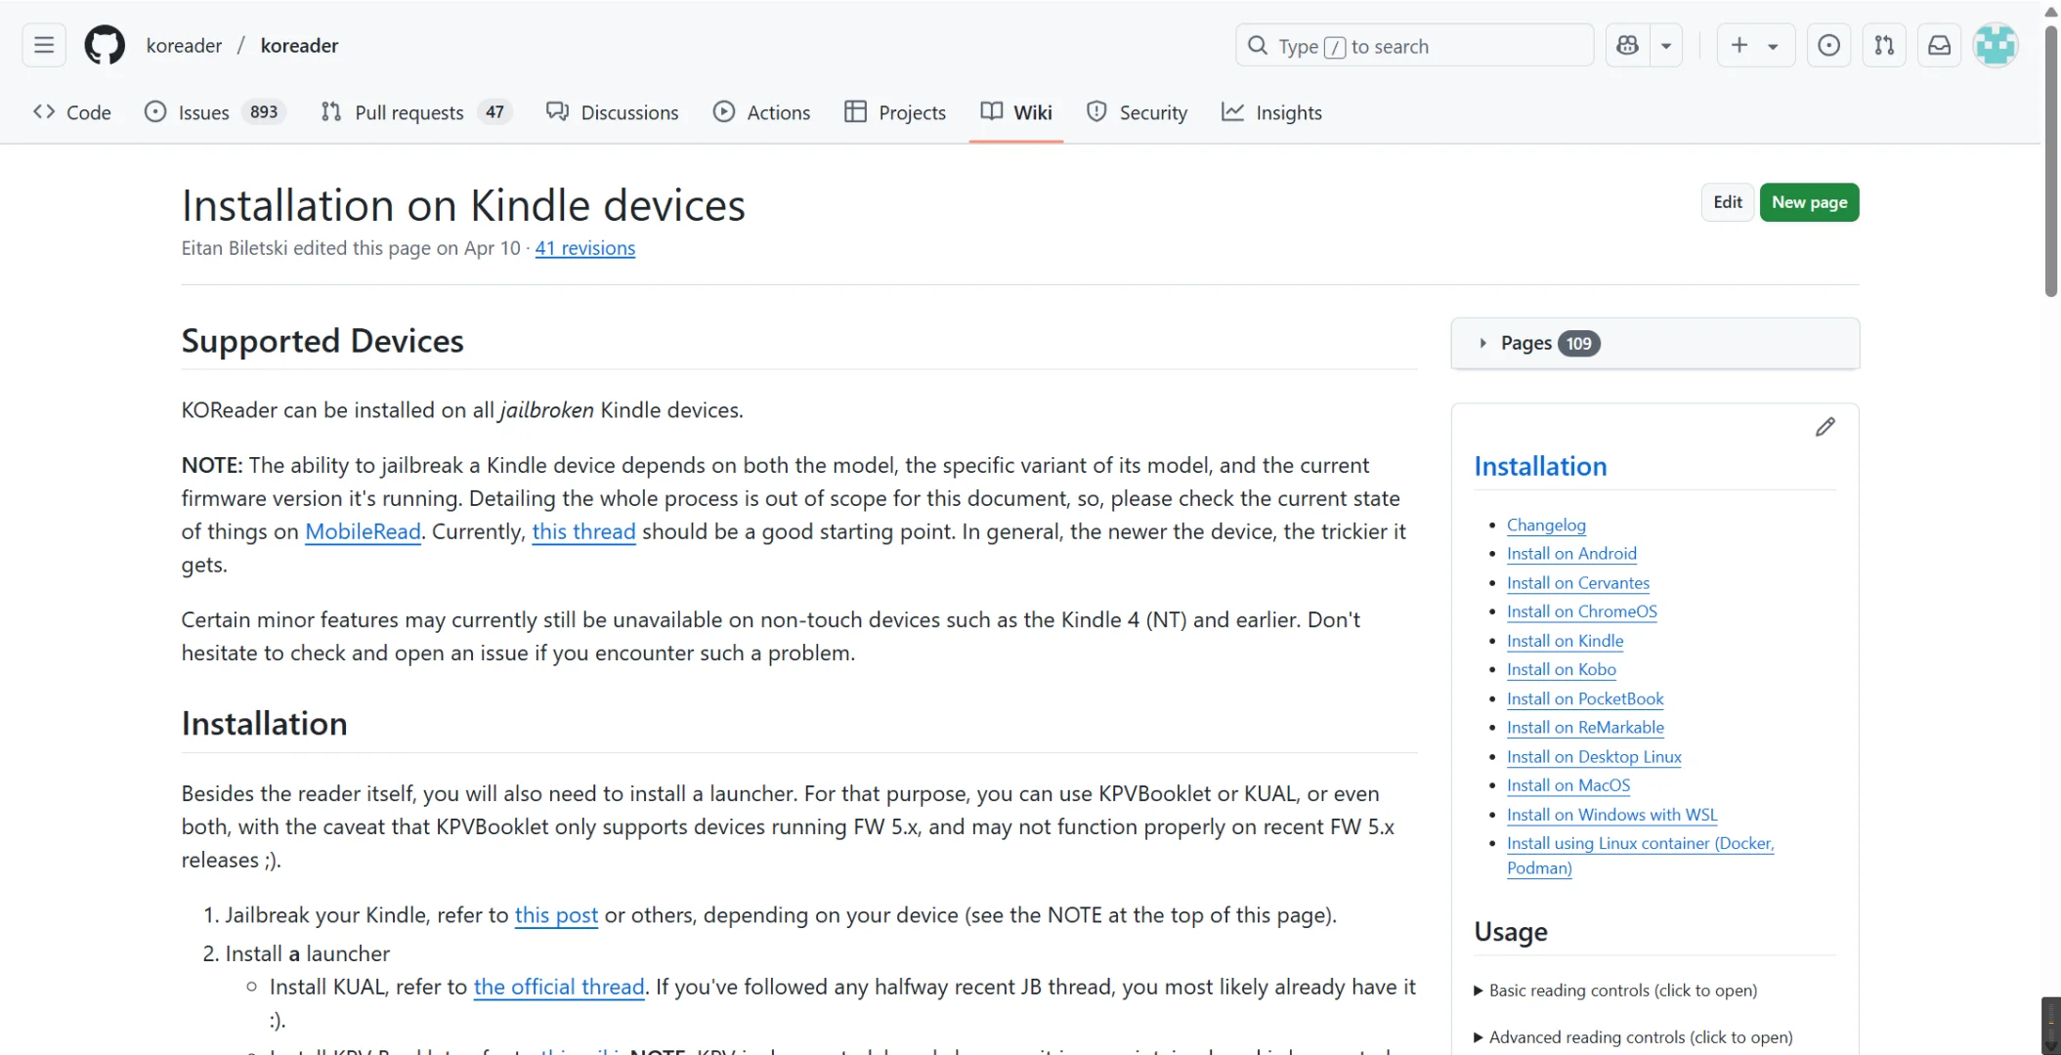Open the 41 revisions link
Screen dimensions: 2061x1055
(584, 248)
